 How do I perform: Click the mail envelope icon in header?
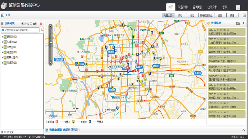(238, 7)
